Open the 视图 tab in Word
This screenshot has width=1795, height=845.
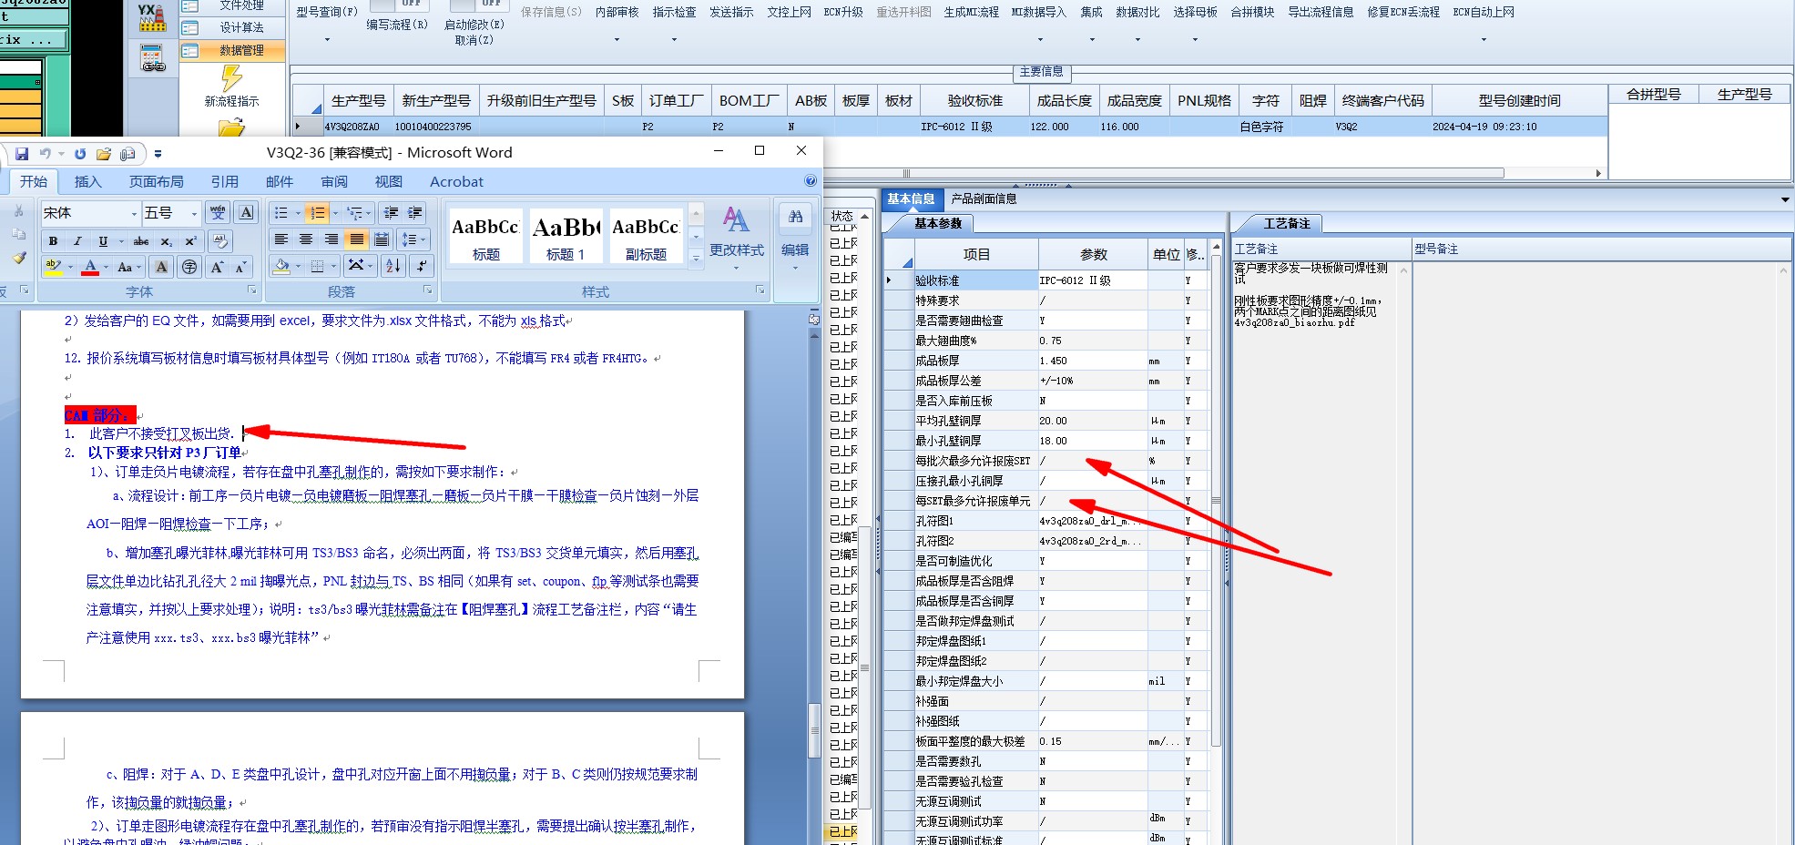[389, 181]
